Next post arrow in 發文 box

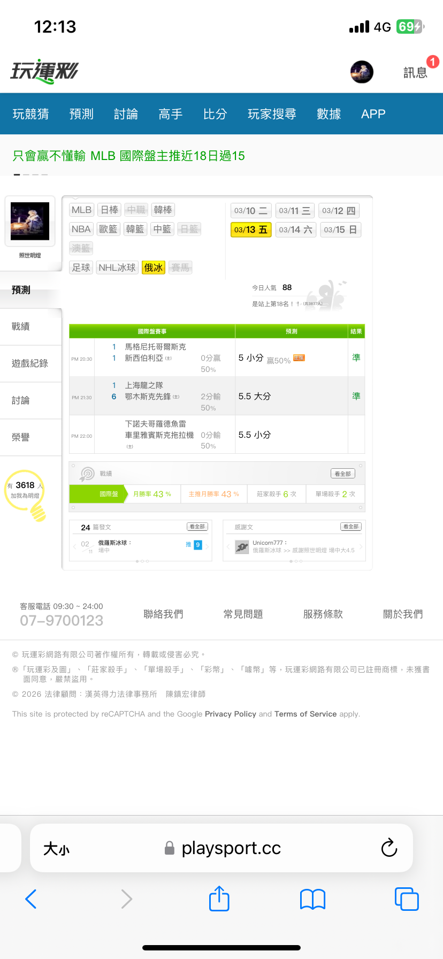click(208, 546)
